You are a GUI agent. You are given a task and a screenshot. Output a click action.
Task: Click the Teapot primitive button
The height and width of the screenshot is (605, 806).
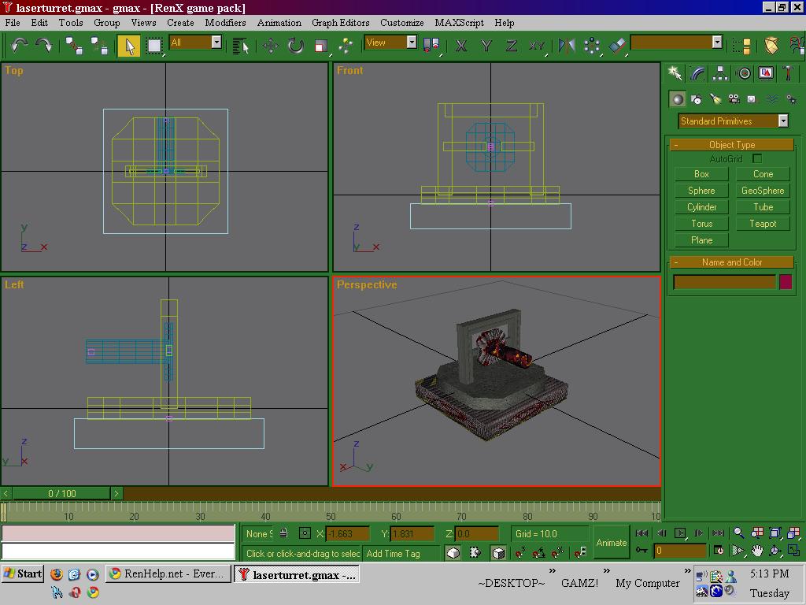click(x=763, y=224)
